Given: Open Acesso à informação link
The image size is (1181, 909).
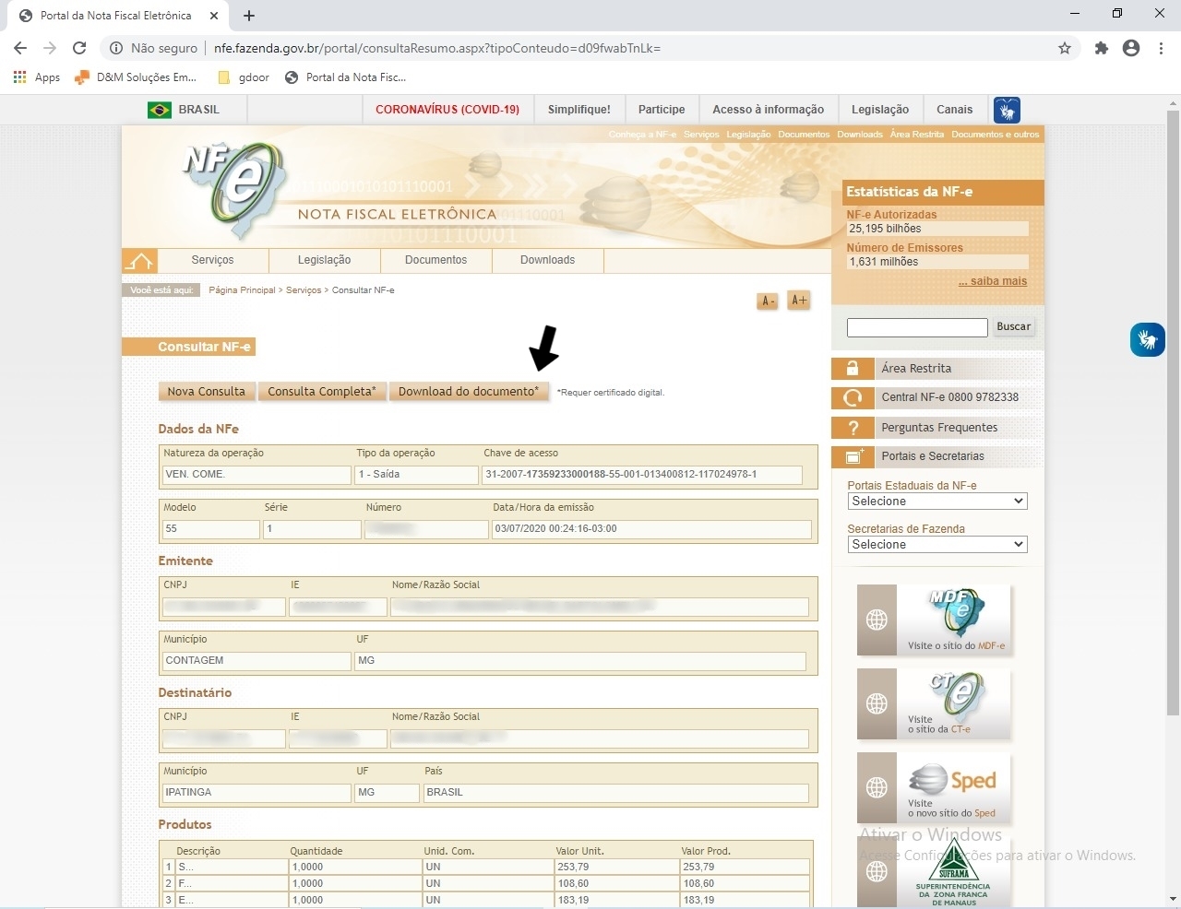Looking at the screenshot, I should (x=768, y=110).
